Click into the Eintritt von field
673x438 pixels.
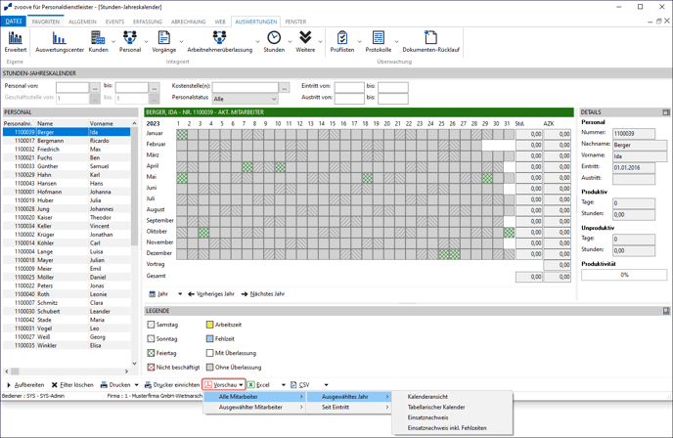tap(349, 88)
